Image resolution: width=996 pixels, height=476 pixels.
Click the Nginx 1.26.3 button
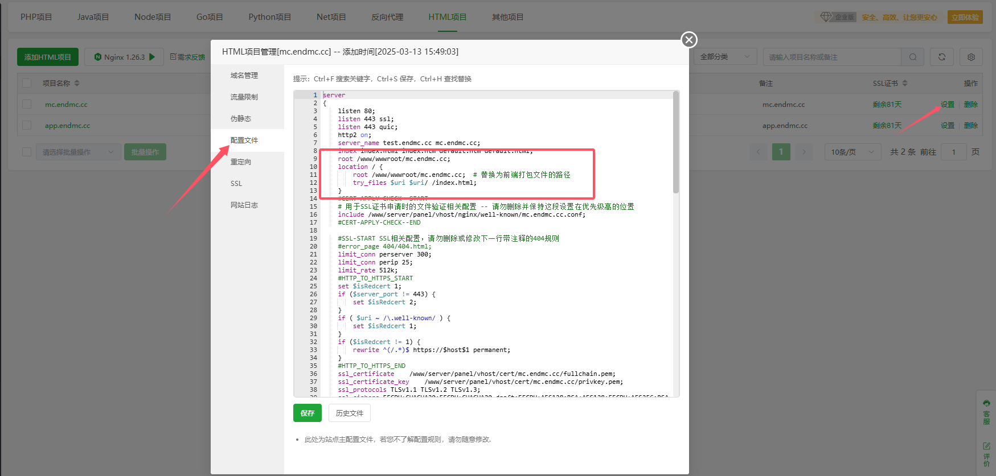[x=124, y=57]
